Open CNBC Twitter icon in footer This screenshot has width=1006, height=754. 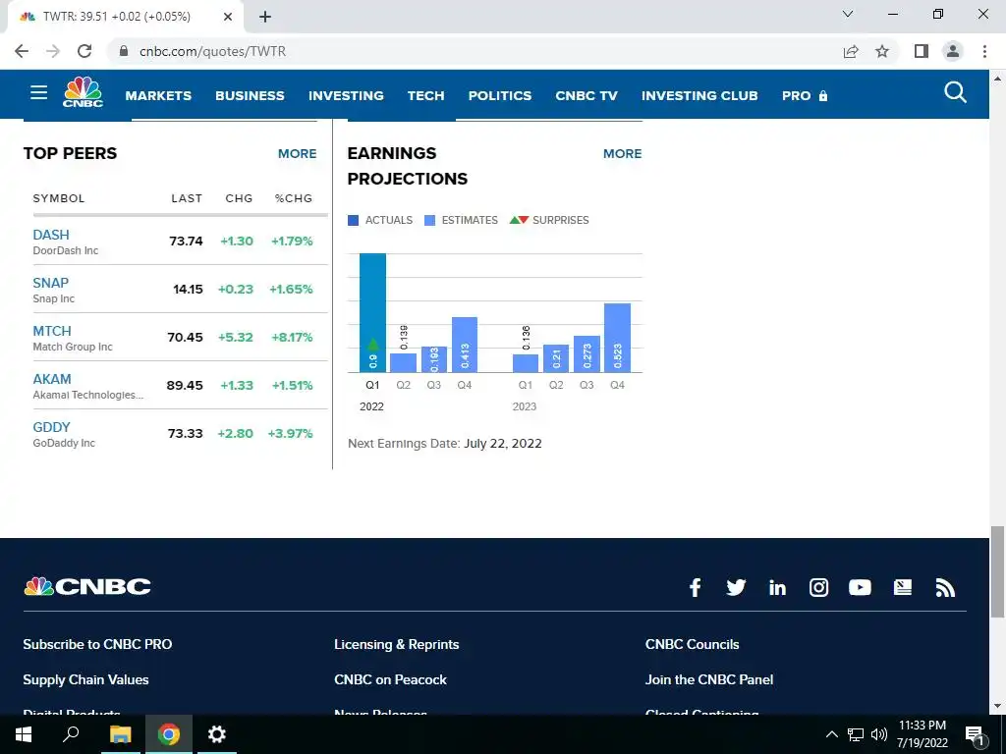(x=736, y=587)
